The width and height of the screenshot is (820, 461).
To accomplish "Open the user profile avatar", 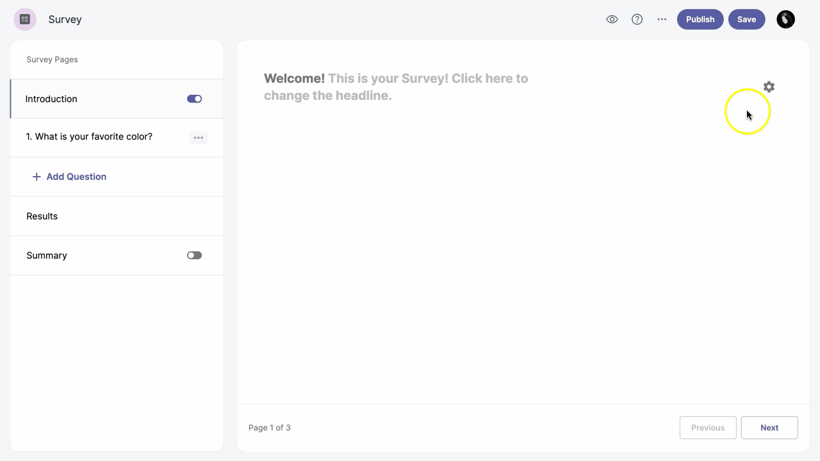I will (785, 19).
